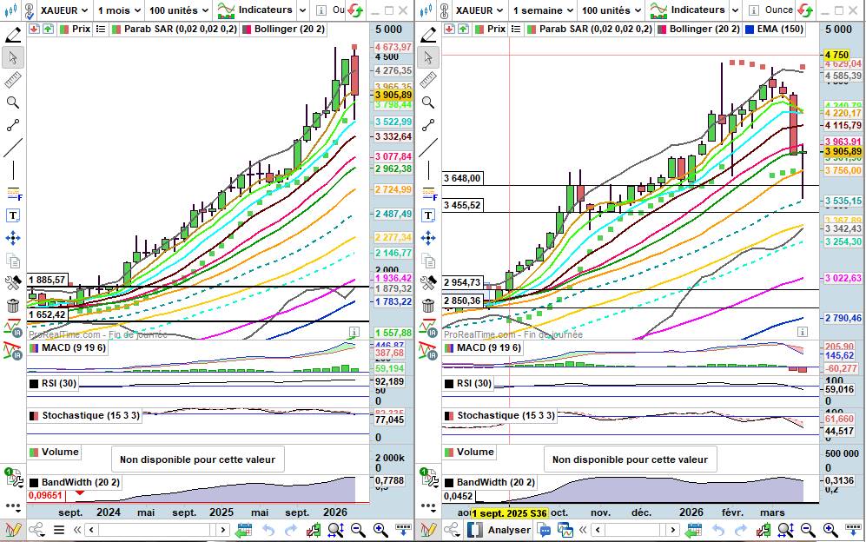The height and width of the screenshot is (542, 866).
Task: Open the '1 semaine' timeframe dropdown
Action: 541,10
